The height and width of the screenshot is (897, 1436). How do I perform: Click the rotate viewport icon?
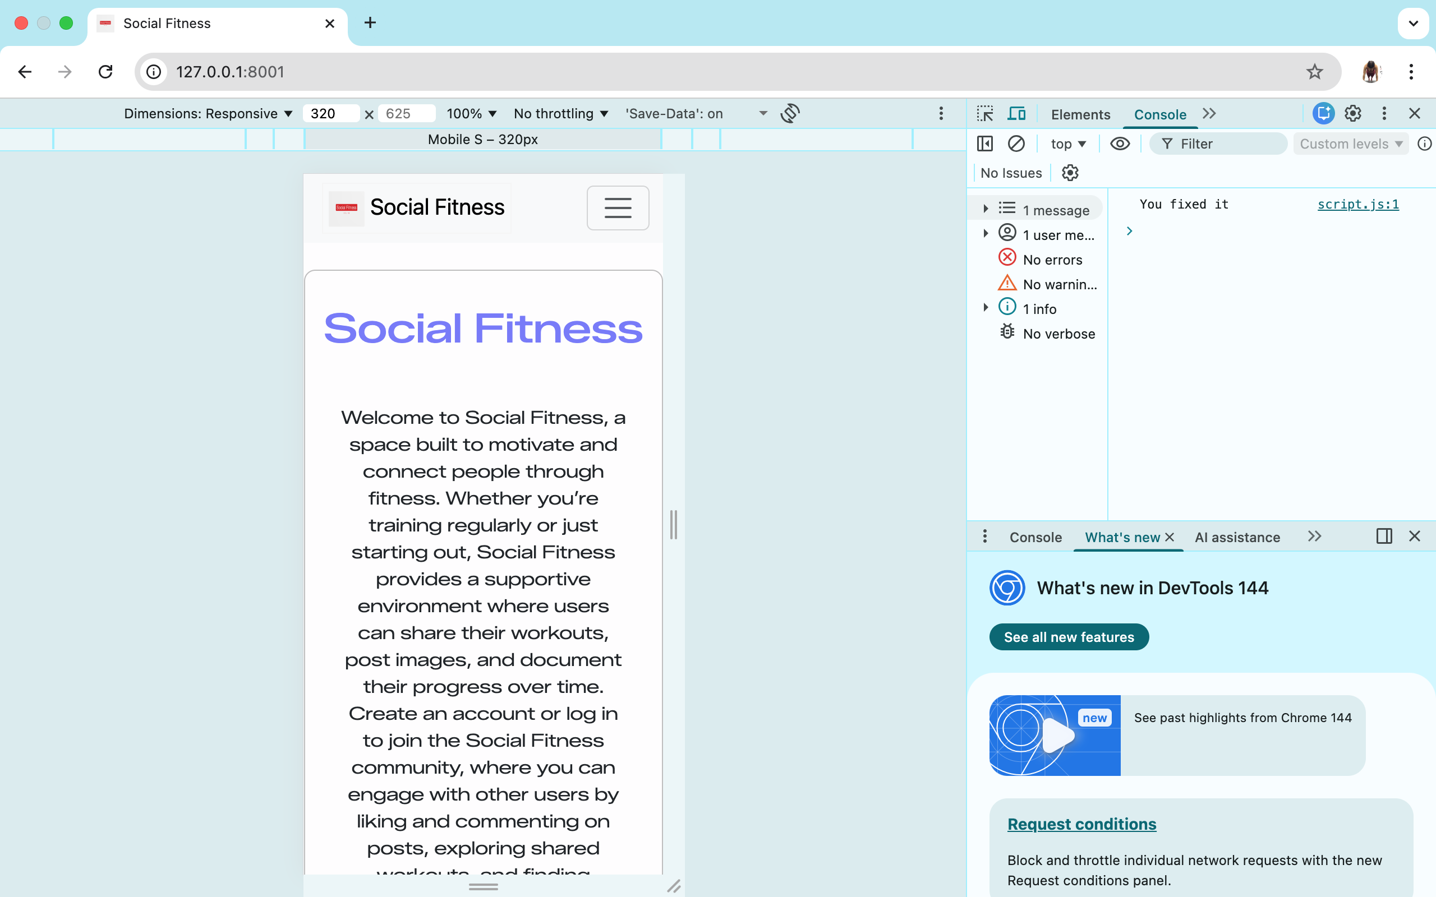coord(791,113)
